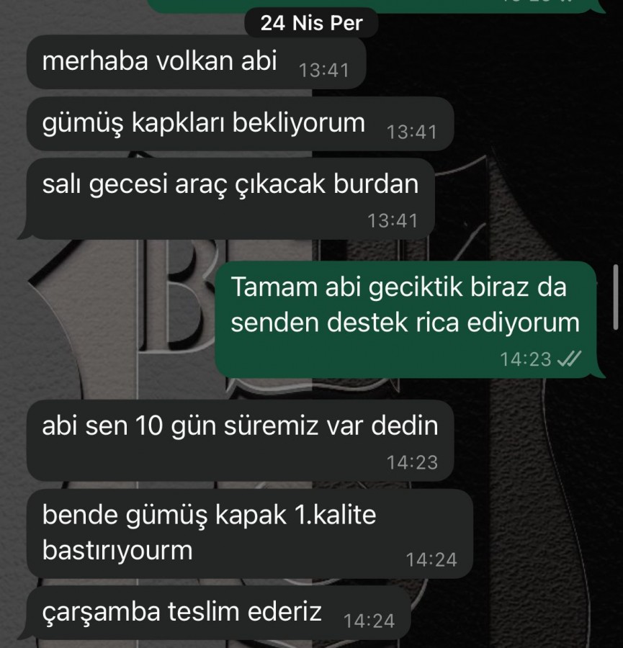623x648 pixels.
Task: Select the 'çarşamba teslim ederiz' message
Action: tap(218, 613)
